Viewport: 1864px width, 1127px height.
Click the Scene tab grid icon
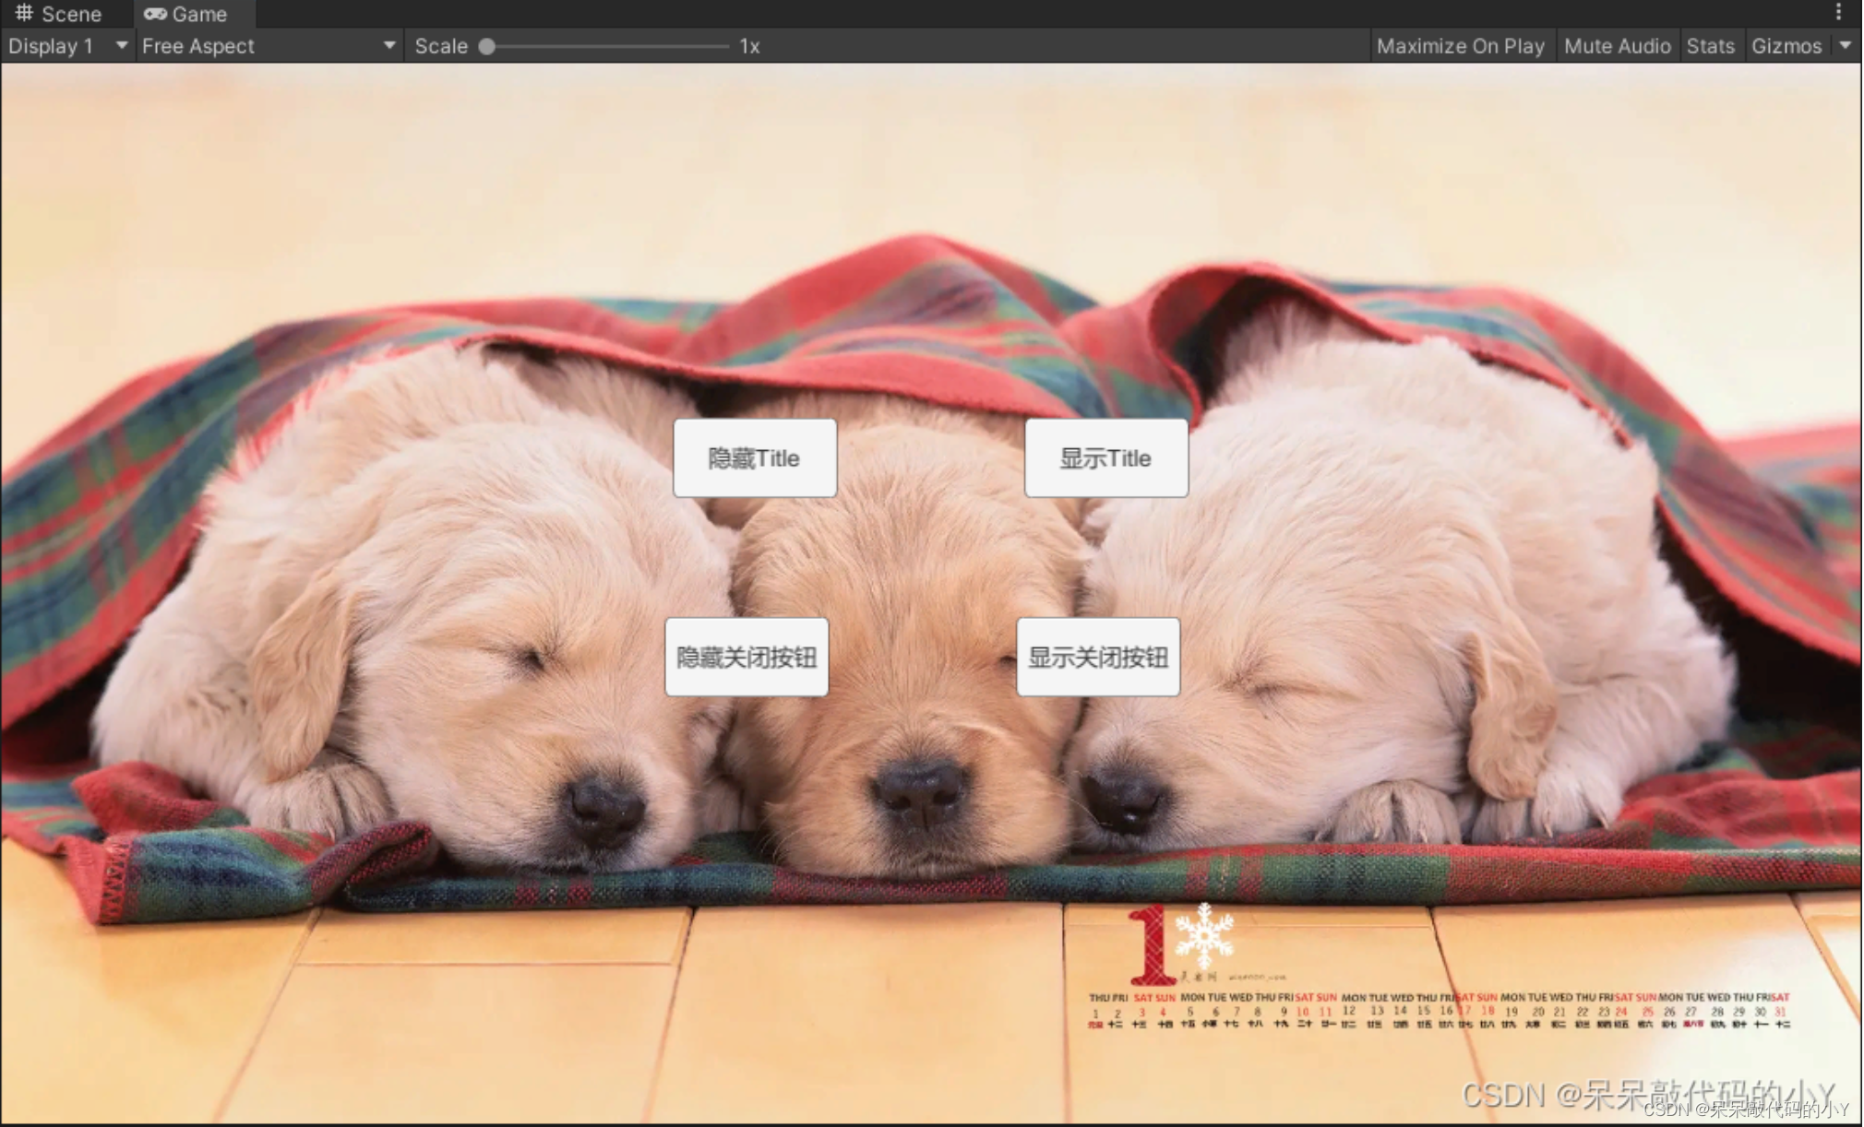(24, 13)
